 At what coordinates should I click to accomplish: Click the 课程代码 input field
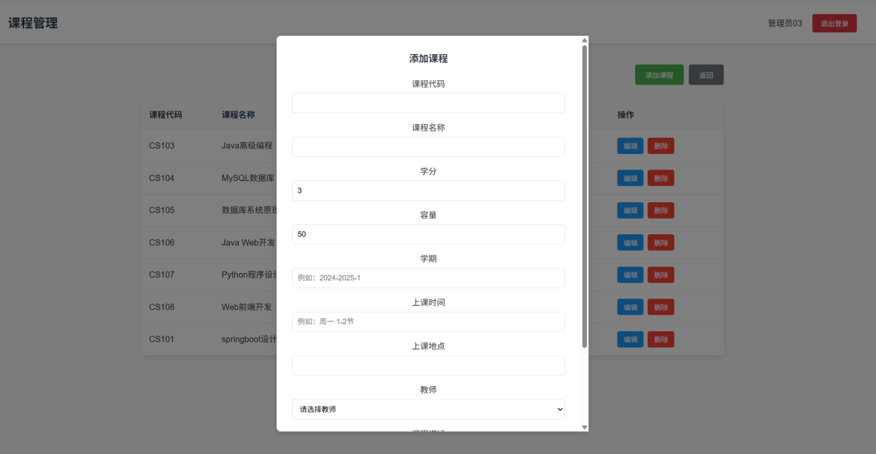pos(428,103)
